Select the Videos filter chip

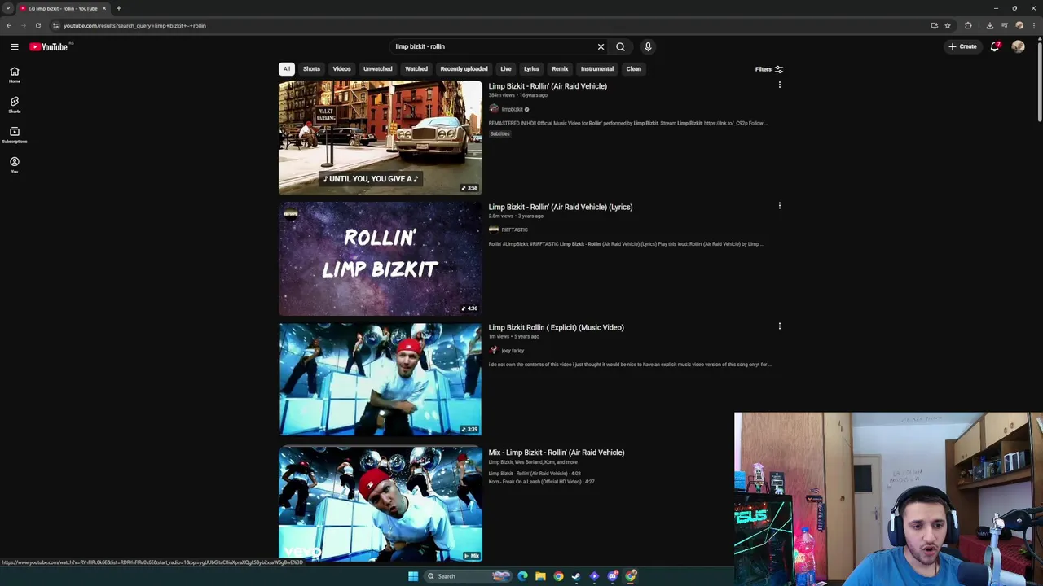click(x=341, y=69)
